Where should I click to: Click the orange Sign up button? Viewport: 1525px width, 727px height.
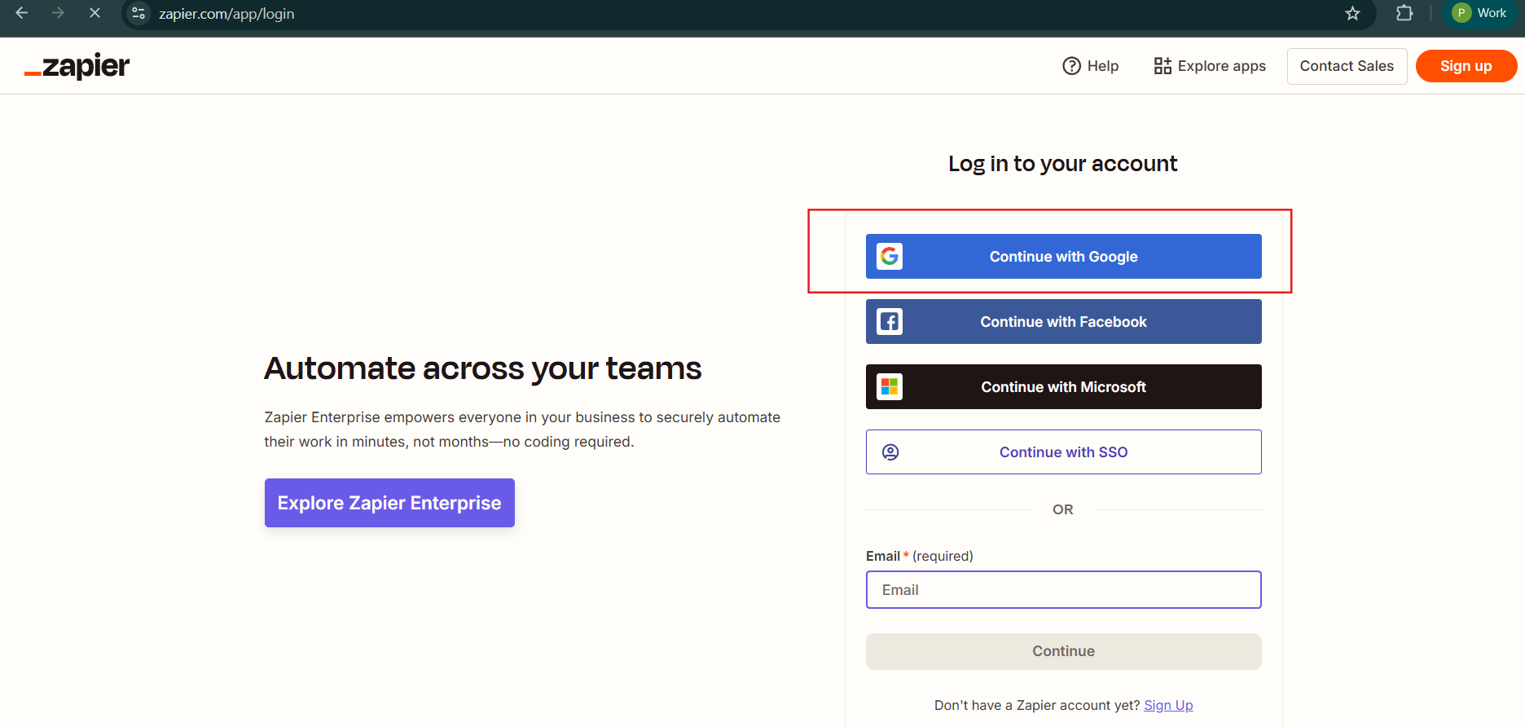[x=1466, y=66]
